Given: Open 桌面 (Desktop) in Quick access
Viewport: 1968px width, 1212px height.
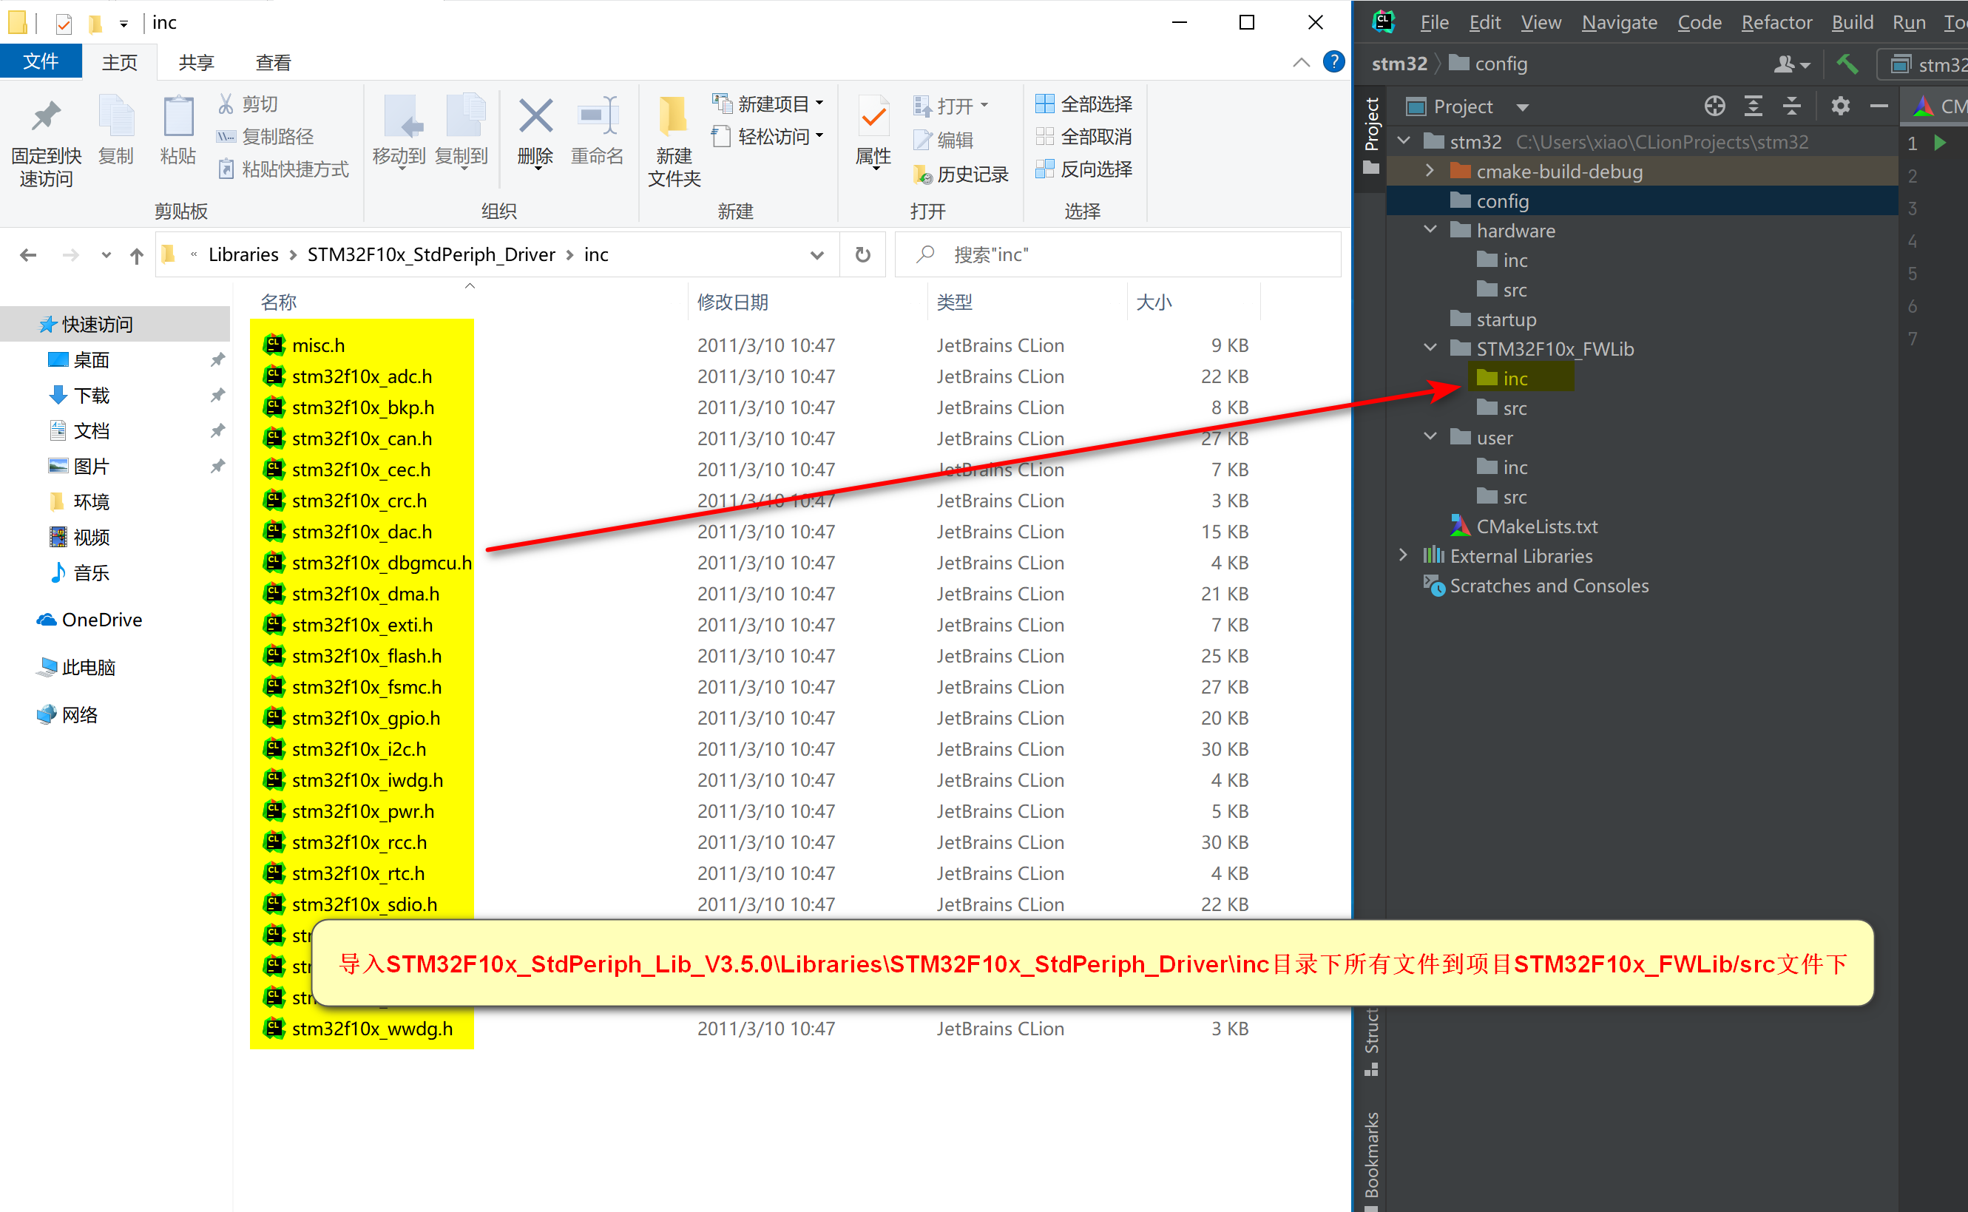Looking at the screenshot, I should coord(92,360).
